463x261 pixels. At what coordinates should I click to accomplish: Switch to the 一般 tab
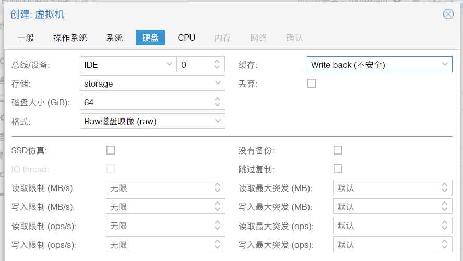click(26, 38)
